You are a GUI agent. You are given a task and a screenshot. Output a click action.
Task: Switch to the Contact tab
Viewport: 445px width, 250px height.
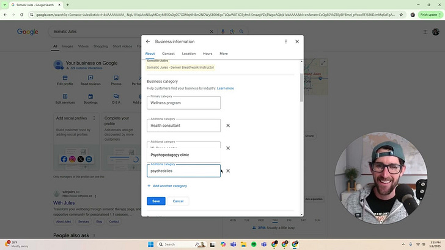click(168, 54)
